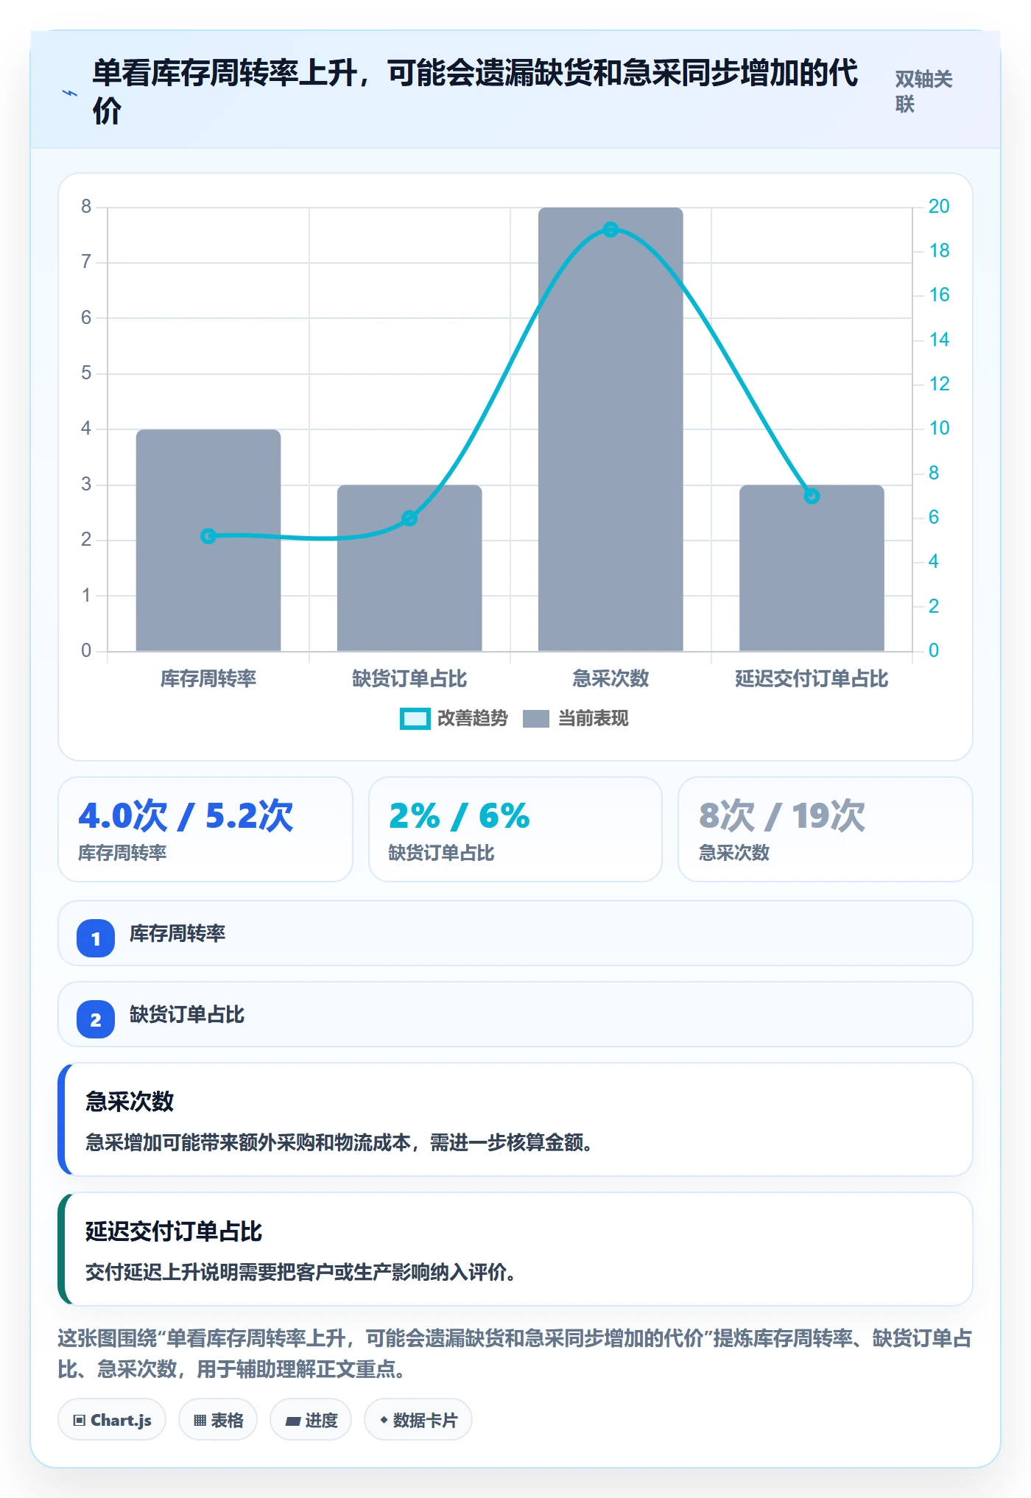This screenshot has height=1498, width=1031.
Task: Click left axis value 8
Action: (86, 206)
